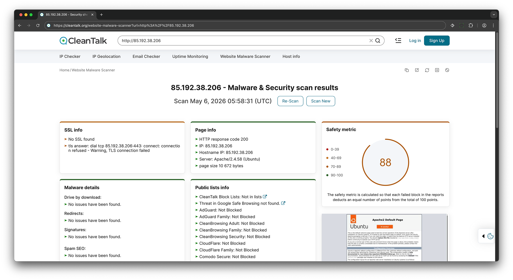
Task: Close the 85.192.38.206 browser tab
Action: [x=92, y=15]
